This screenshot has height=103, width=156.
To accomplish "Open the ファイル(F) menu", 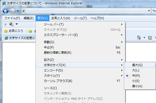I will 12,18.
